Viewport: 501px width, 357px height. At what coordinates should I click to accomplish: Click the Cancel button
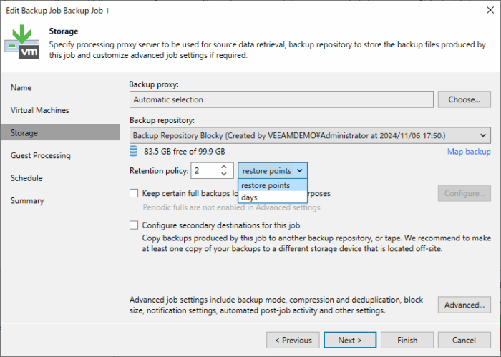[x=464, y=340]
